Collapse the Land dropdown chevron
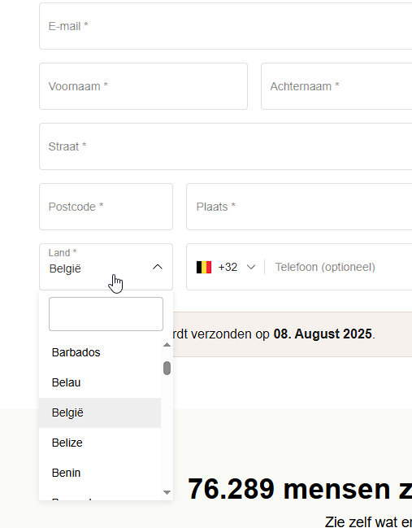This screenshot has width=412, height=528. click(158, 267)
